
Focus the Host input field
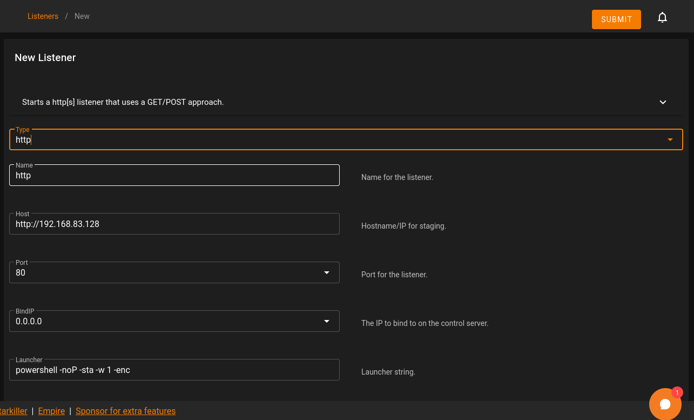coord(174,224)
